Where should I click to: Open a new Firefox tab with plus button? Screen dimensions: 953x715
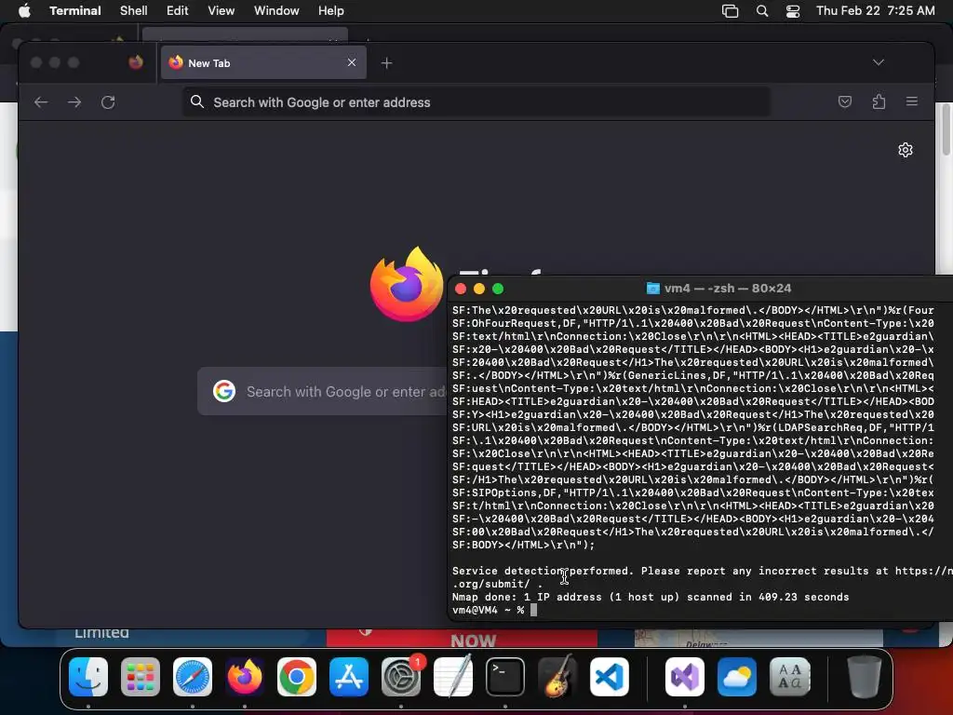tap(386, 62)
